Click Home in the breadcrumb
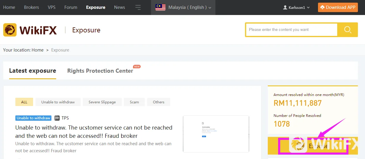 (38, 50)
